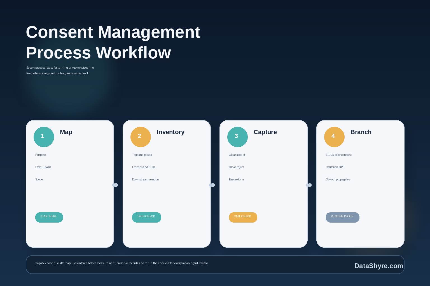Image resolution: width=430 pixels, height=286 pixels.
Task: Select California GPC item
Action: pos(335,167)
